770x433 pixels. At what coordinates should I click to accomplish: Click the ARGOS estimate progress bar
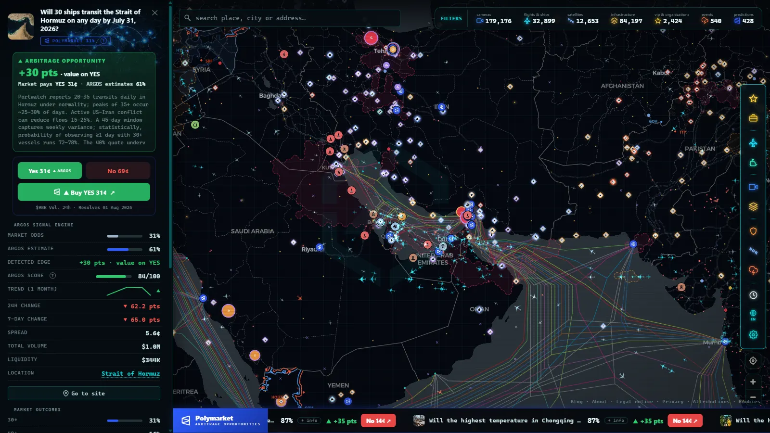coord(125,249)
